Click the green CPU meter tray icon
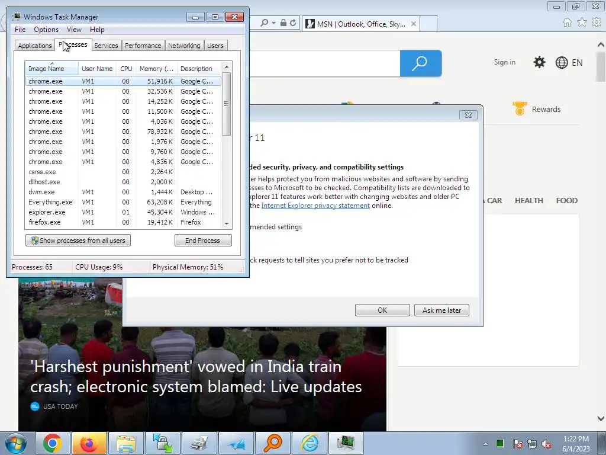The height and width of the screenshot is (455, 606). tap(499, 443)
